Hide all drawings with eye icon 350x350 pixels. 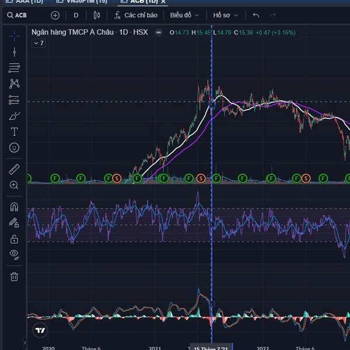(x=14, y=254)
